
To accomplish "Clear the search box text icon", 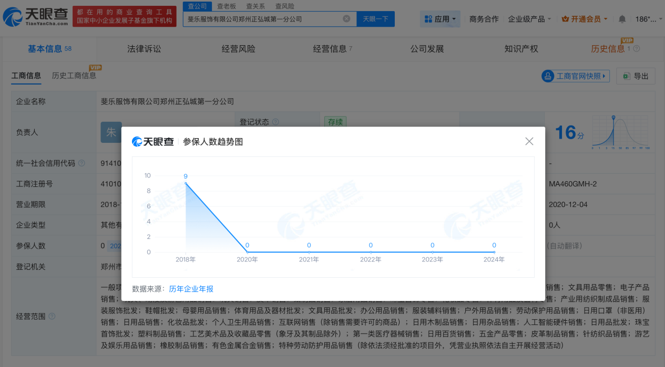I will coord(346,19).
